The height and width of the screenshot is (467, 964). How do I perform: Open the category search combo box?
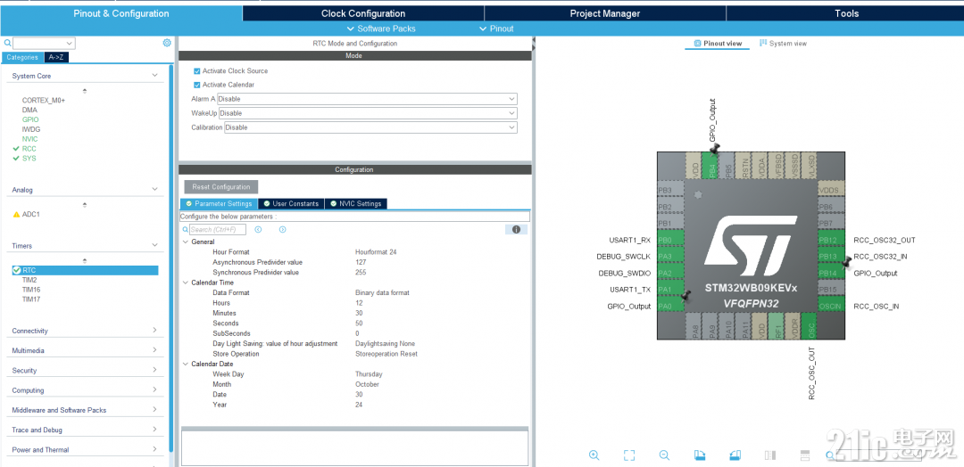44,43
